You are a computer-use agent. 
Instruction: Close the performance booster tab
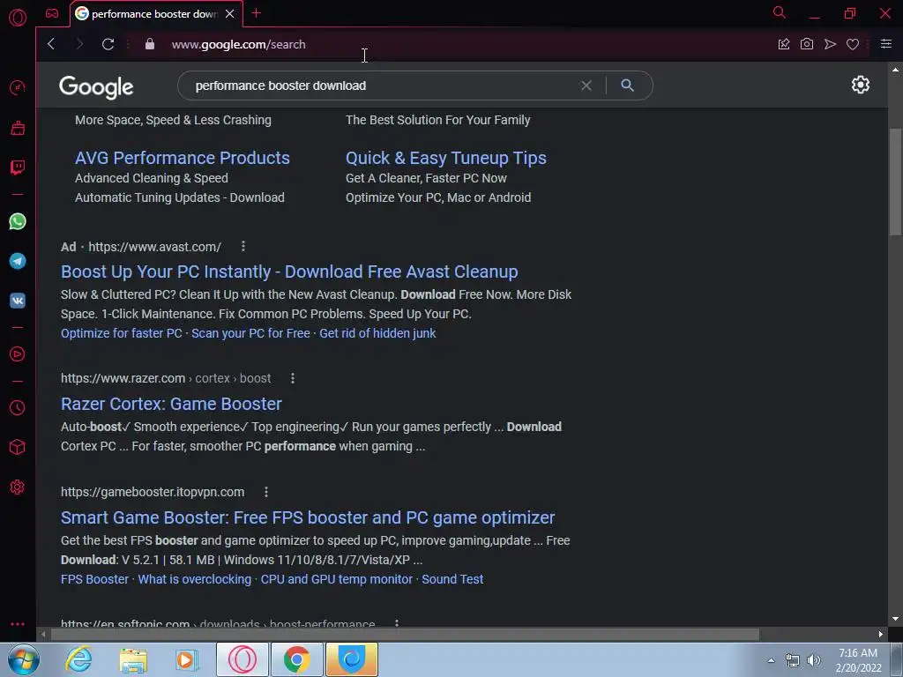point(230,13)
